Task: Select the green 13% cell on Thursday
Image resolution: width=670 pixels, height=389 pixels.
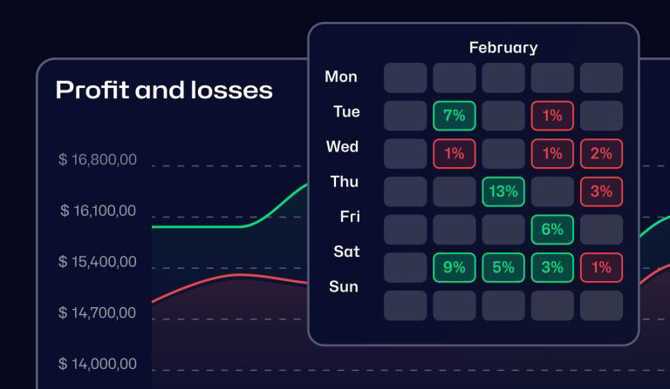Action: (503, 191)
